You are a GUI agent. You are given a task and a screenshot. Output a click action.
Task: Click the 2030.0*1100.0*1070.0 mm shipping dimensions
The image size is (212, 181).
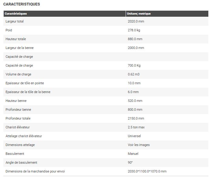point(147,171)
